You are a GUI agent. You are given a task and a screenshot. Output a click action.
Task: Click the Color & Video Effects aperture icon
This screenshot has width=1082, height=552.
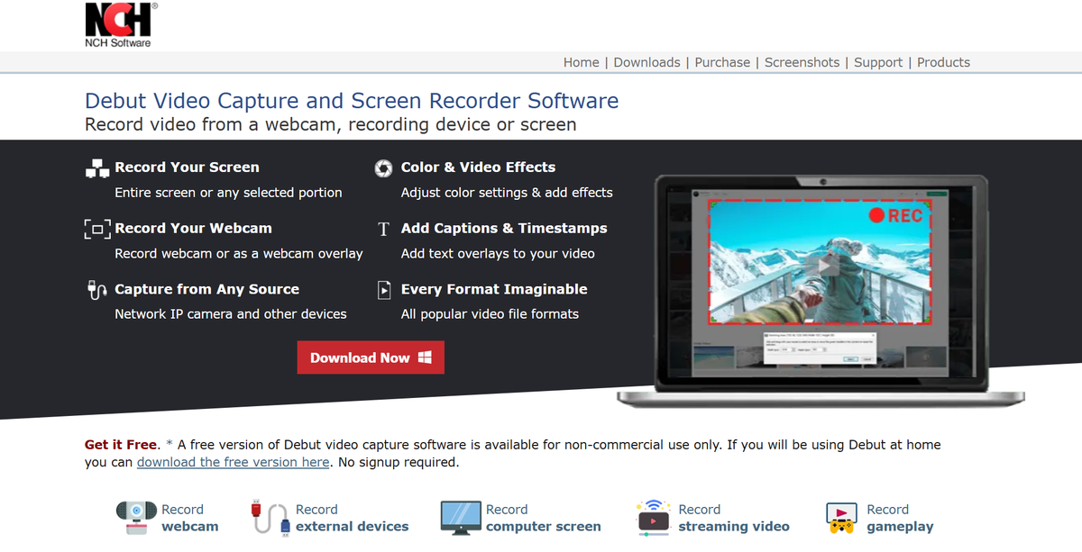tap(384, 168)
